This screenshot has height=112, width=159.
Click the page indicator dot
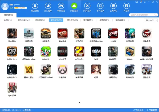click(x=79, y=102)
